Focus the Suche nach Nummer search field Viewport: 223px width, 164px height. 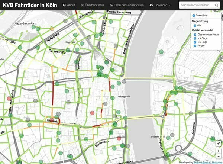click(x=196, y=5)
